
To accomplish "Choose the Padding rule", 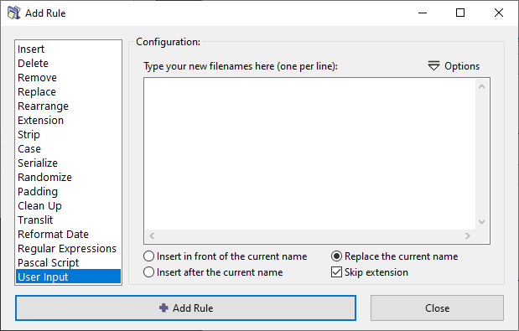I will [68, 191].
